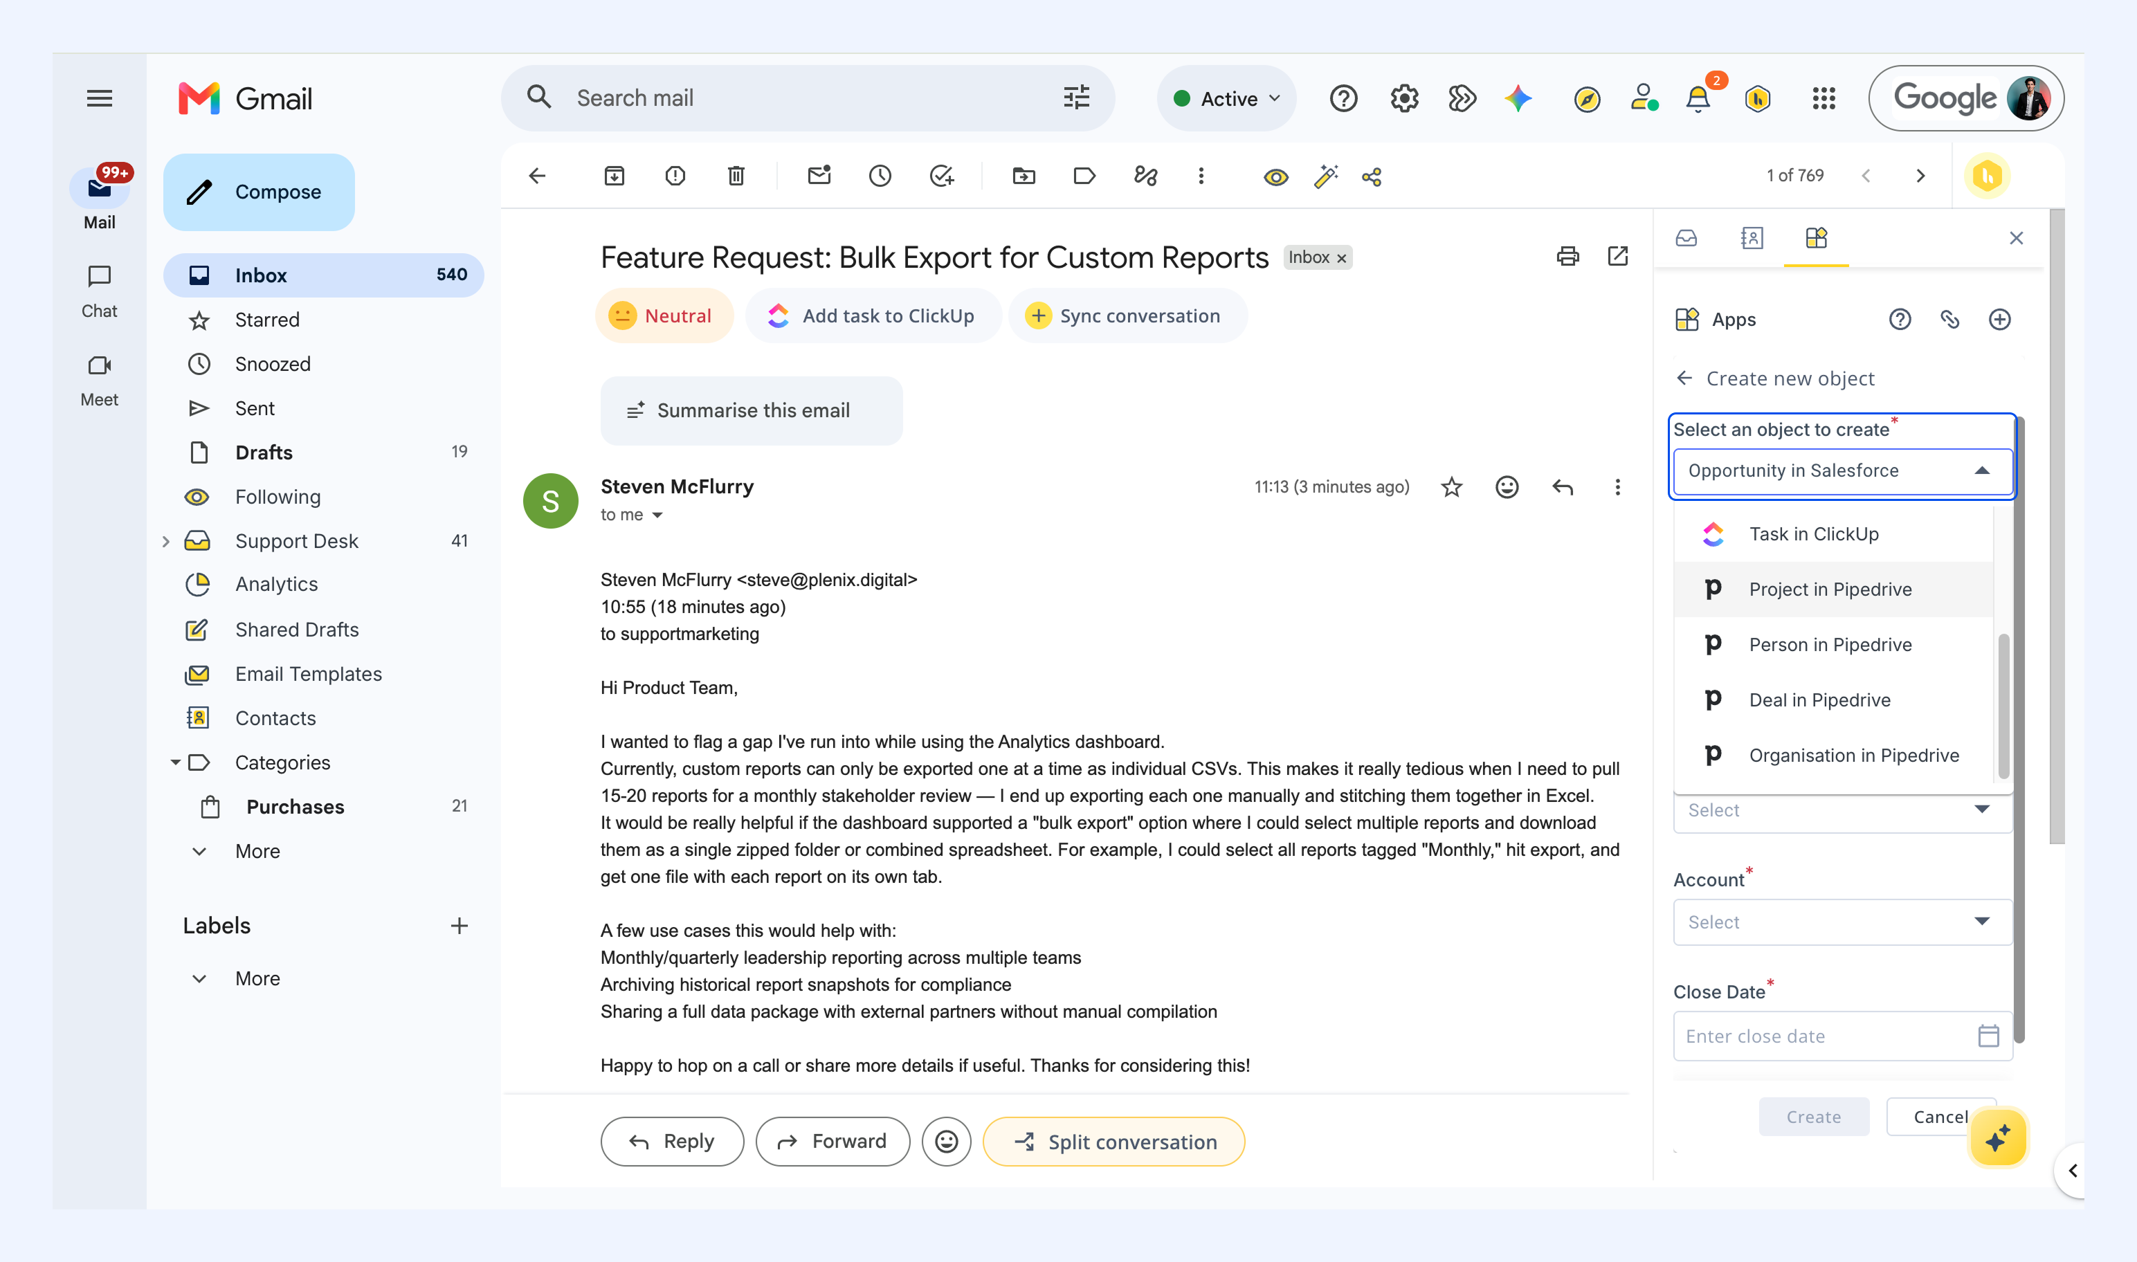
Task: Select Task in ClickUp option
Action: click(x=1833, y=534)
